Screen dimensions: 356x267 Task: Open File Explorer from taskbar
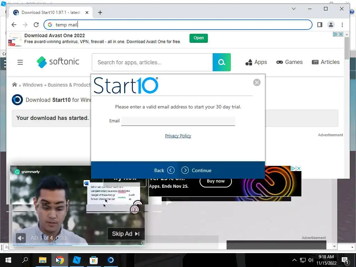pos(42,260)
